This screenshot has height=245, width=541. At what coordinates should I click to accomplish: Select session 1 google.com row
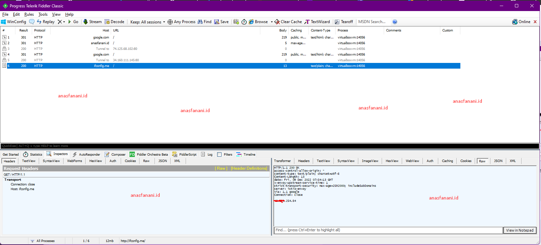(230, 37)
